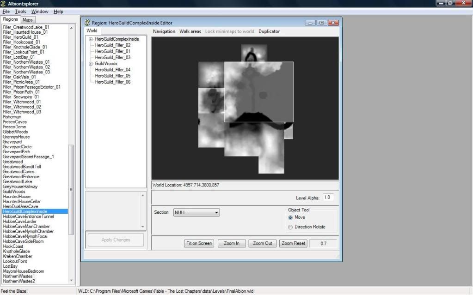Screen dimensions: 473x295
Task: Click the Zoom In button
Action: [232, 243]
